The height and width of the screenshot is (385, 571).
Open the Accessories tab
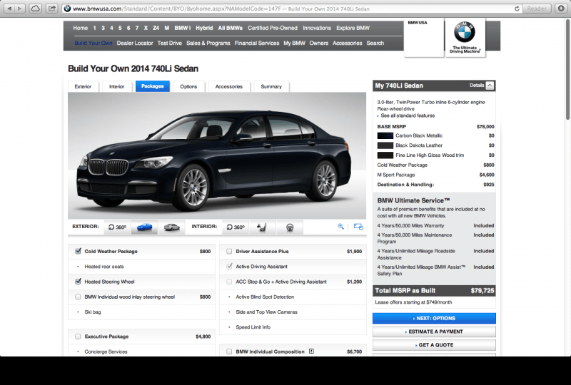tap(228, 86)
